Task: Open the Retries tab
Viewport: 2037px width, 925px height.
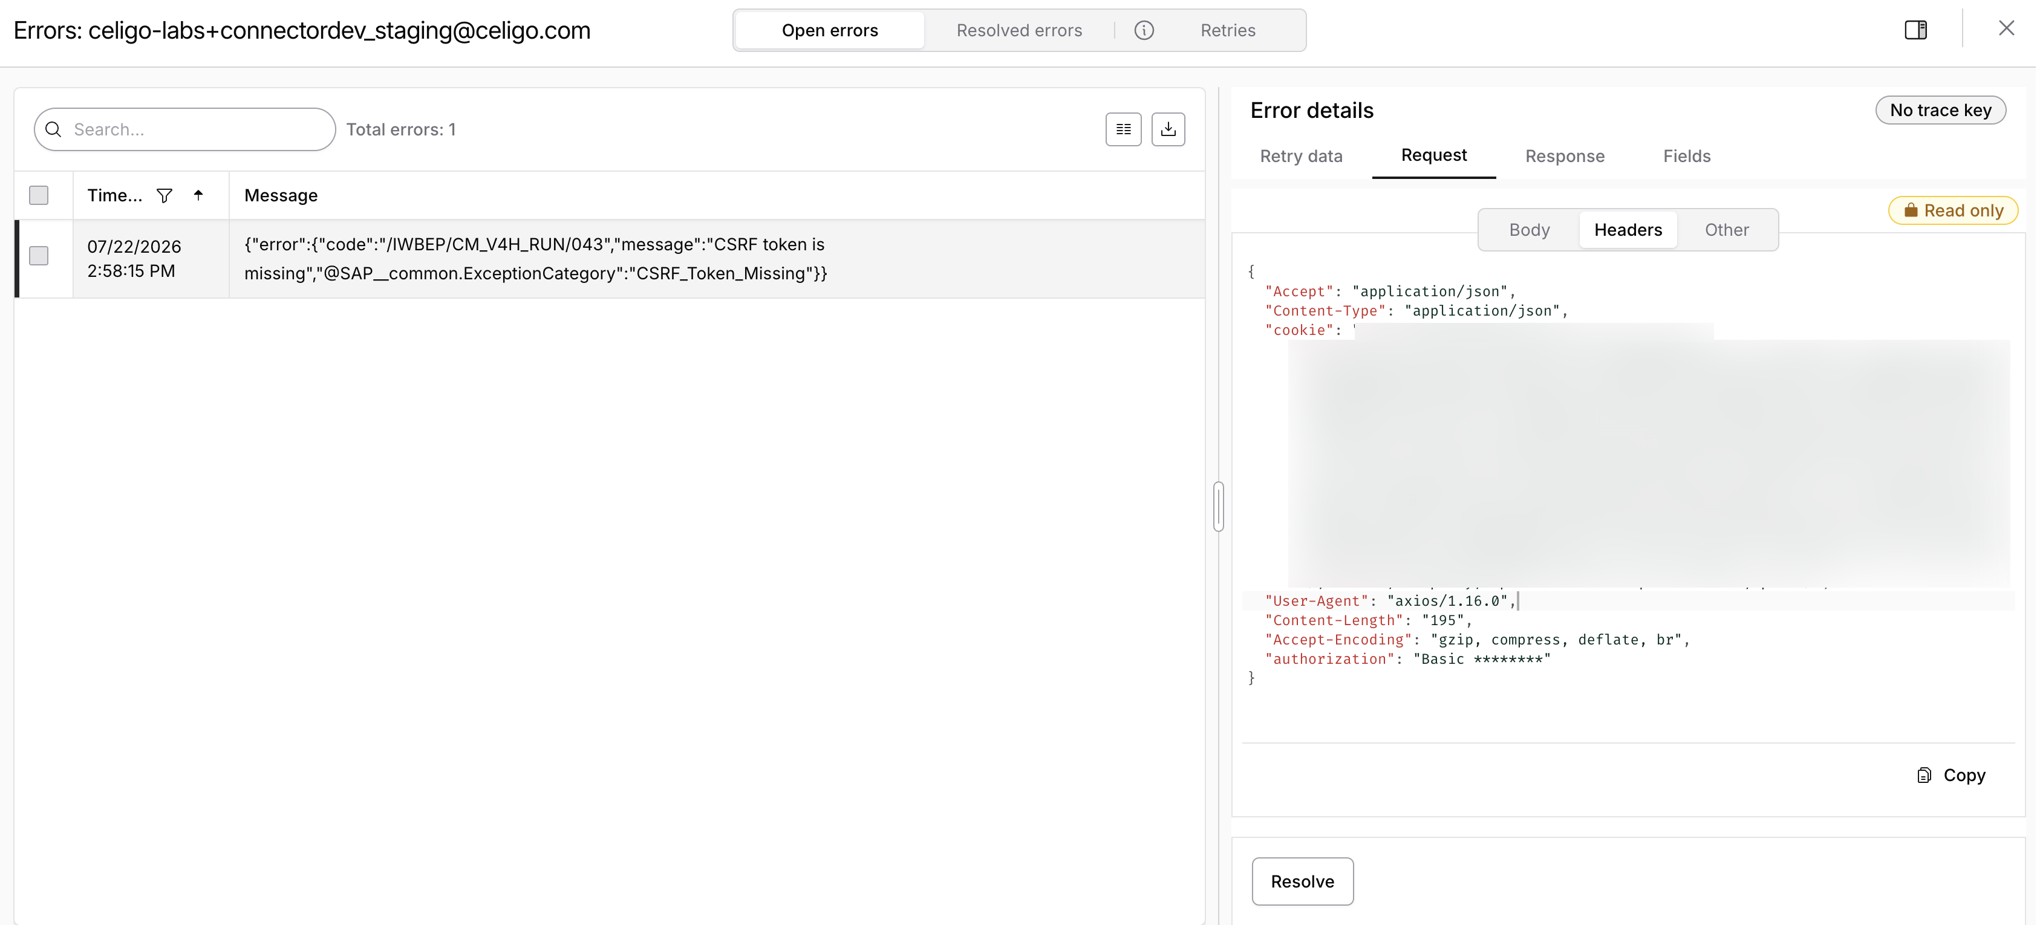Action: click(x=1227, y=30)
